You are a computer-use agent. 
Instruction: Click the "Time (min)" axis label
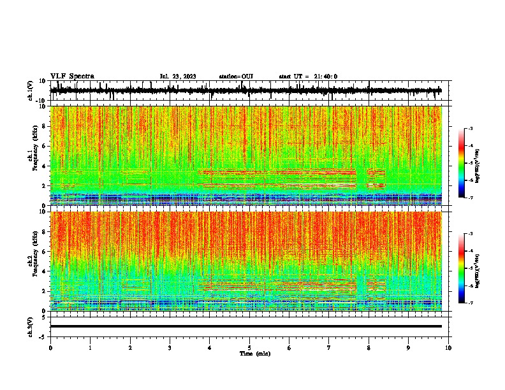(x=255, y=354)
